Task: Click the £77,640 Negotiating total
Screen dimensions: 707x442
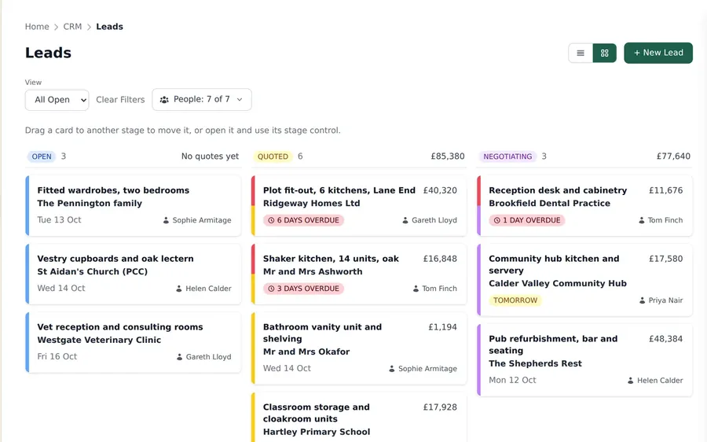Action: [x=673, y=157]
